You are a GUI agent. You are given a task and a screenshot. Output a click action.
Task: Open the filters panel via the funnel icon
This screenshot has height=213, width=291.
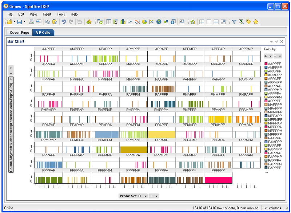(x=234, y=22)
